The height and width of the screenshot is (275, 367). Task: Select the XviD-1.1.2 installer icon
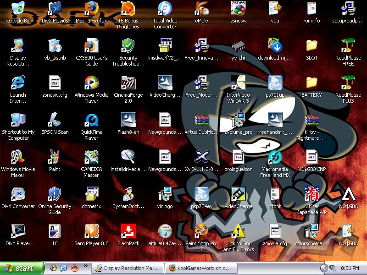tap(201, 157)
